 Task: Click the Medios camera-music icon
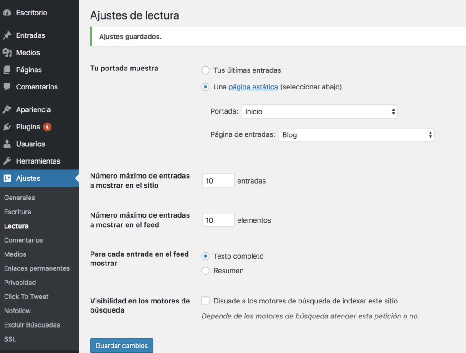7,53
